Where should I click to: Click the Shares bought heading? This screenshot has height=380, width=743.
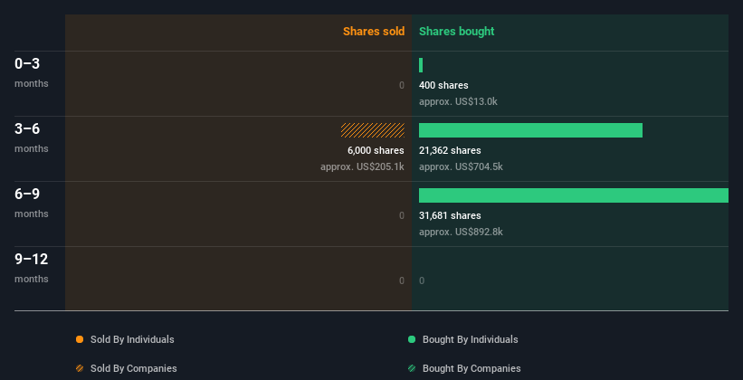pyautogui.click(x=457, y=32)
